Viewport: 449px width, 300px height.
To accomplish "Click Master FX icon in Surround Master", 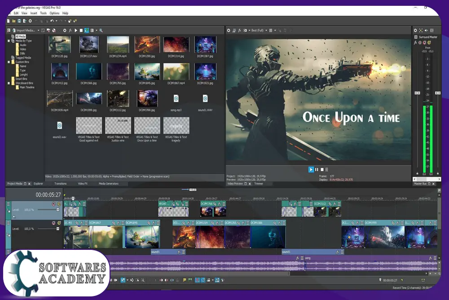I will click(415, 43).
